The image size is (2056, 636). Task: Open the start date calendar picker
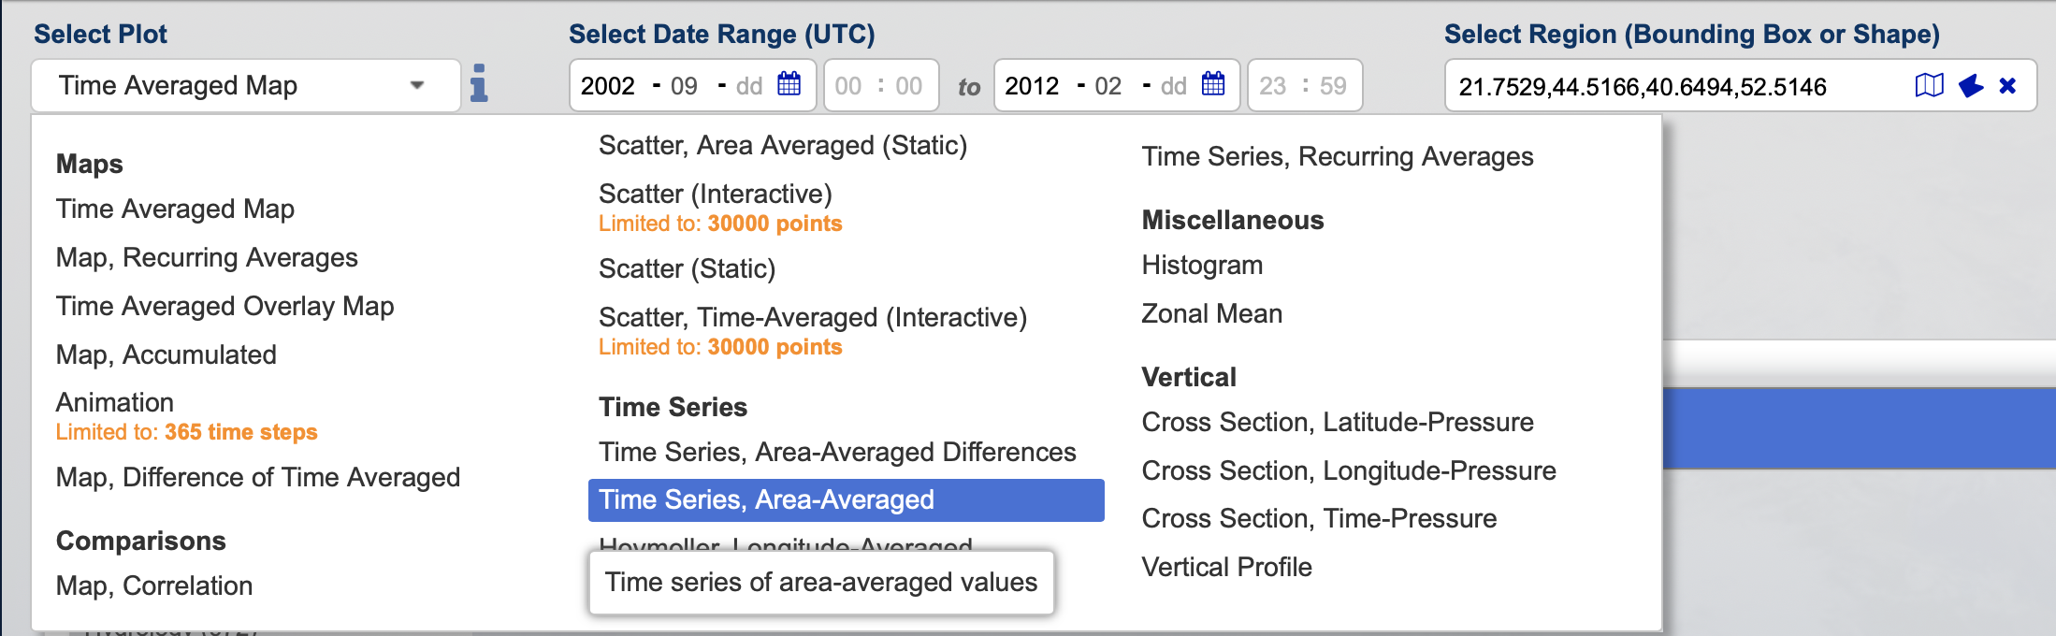(789, 84)
